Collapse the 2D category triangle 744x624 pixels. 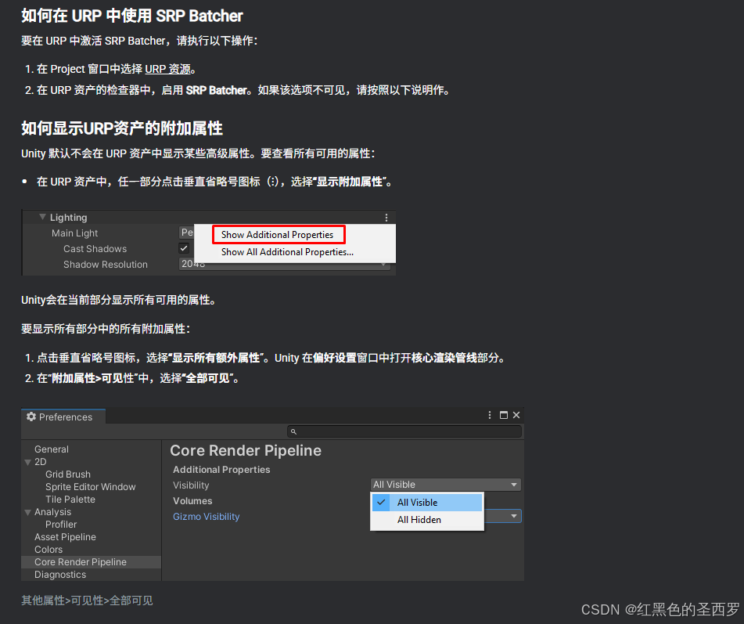[x=27, y=462]
